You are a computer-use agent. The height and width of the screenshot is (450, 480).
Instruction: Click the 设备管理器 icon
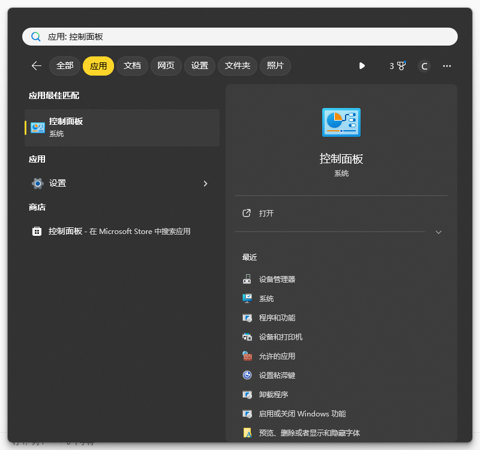pos(247,279)
